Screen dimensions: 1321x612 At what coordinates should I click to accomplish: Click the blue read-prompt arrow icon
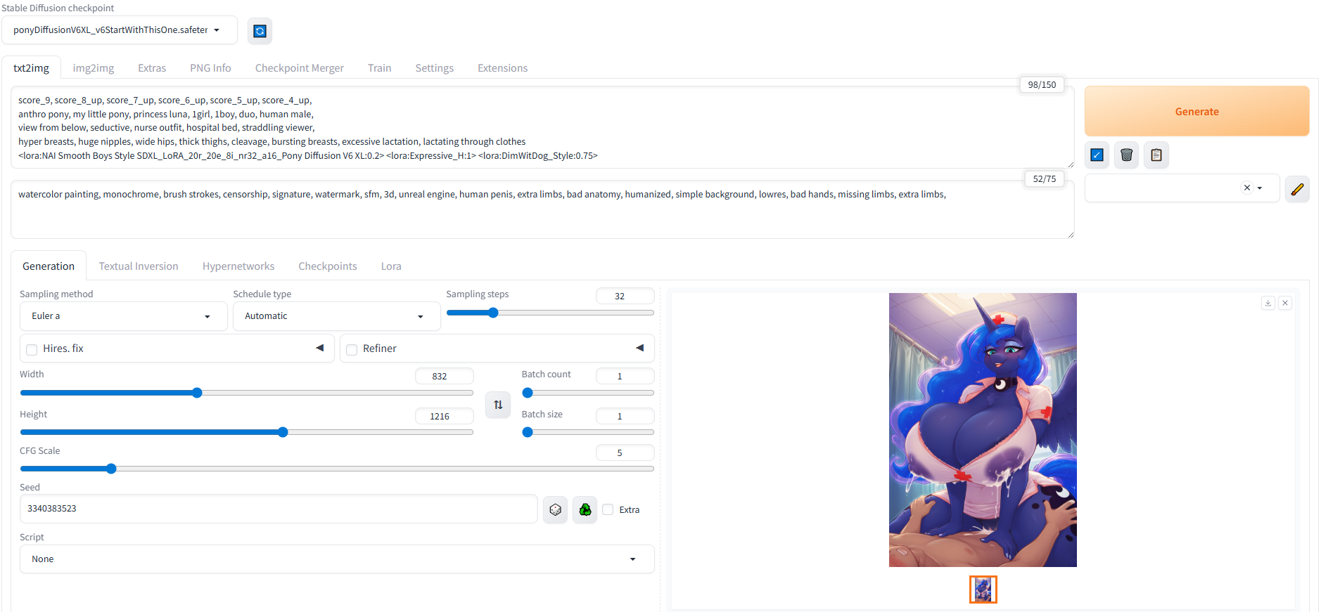(x=1097, y=155)
